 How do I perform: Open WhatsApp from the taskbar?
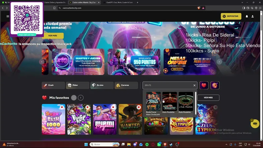pos(159,145)
